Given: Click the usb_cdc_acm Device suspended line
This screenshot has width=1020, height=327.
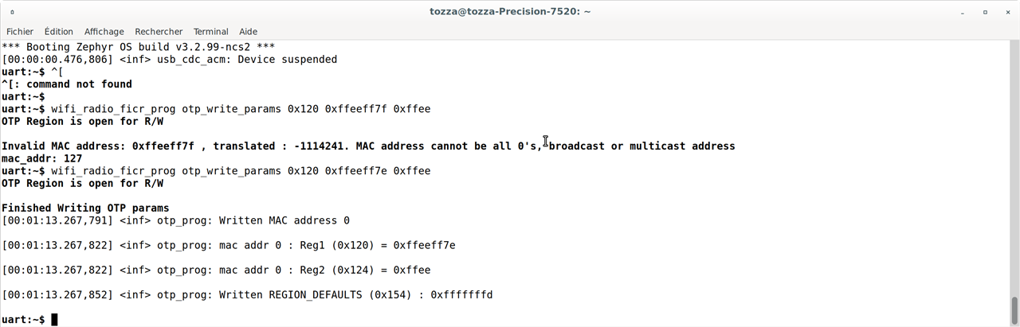Looking at the screenshot, I should [x=170, y=60].
